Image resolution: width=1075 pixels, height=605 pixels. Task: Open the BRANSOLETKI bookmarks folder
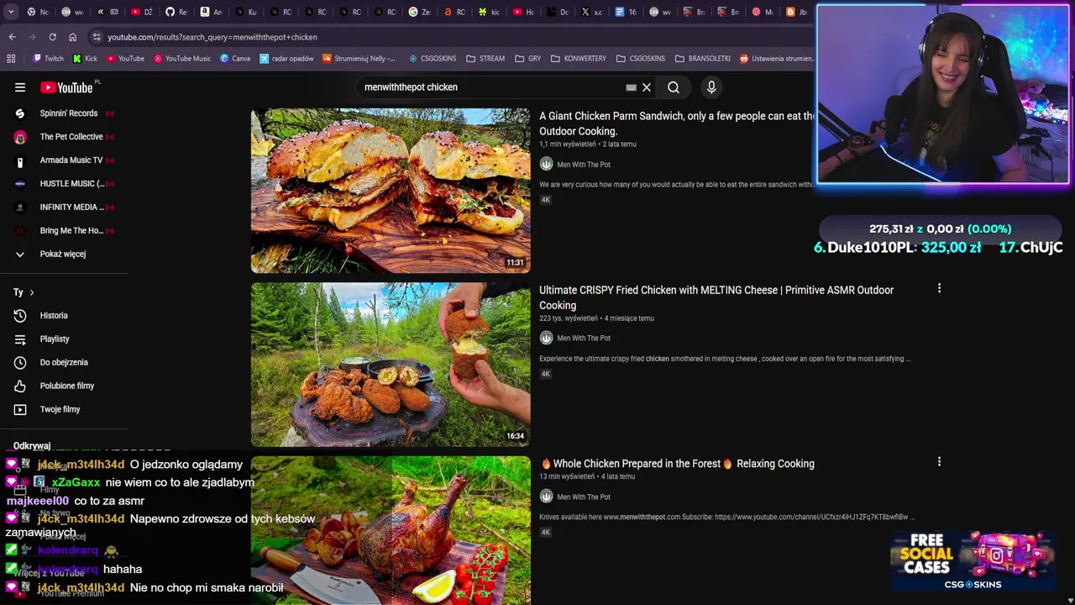point(703,59)
